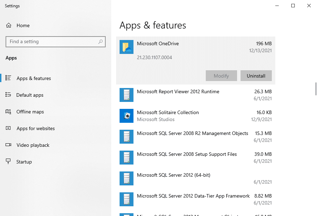Click the 12/9/2021 install date
The width and height of the screenshot is (317, 216).
(x=261, y=119)
